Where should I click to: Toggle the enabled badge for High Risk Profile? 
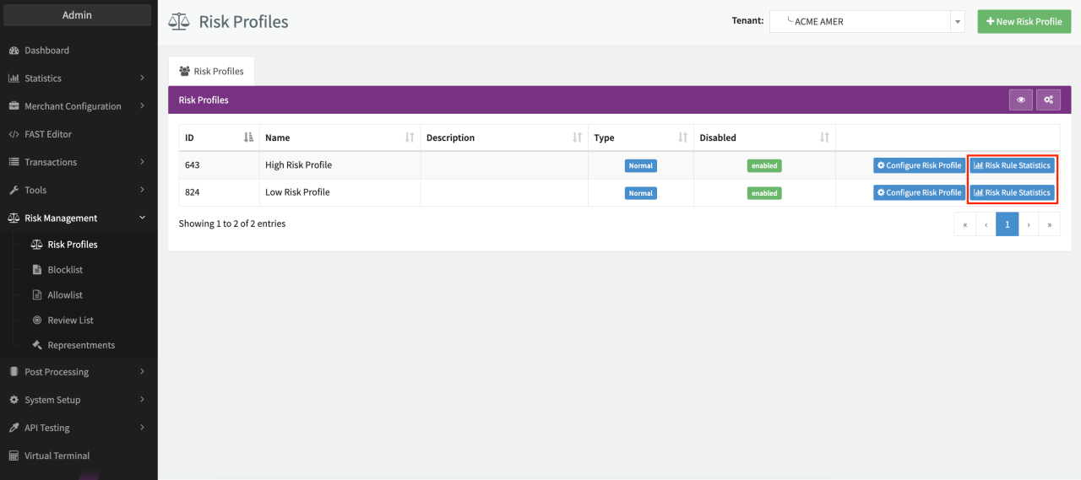click(764, 166)
